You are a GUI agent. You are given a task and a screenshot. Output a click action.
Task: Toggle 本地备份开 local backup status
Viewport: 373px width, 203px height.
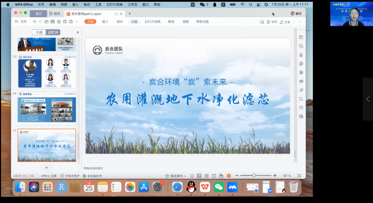tap(94, 176)
